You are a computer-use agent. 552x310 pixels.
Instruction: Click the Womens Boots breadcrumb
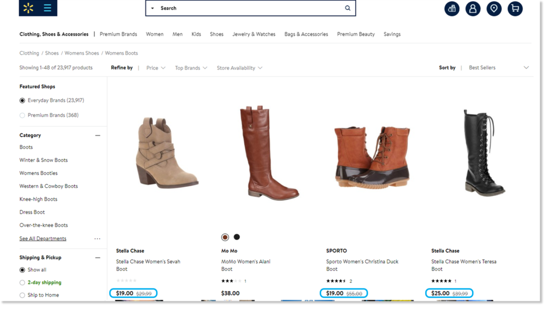pyautogui.click(x=121, y=53)
